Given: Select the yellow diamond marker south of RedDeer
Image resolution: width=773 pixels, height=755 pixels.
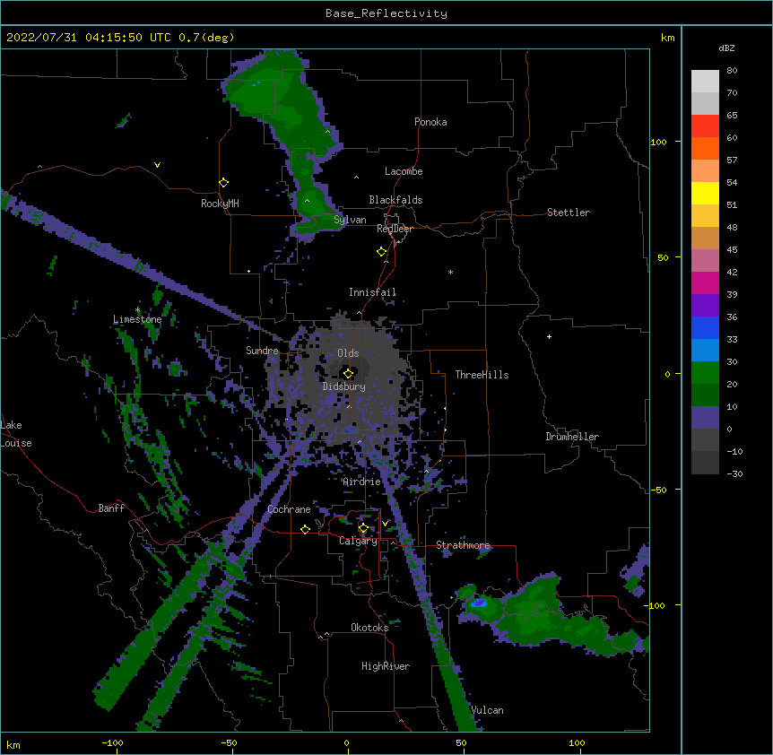Looking at the screenshot, I should 382,252.
